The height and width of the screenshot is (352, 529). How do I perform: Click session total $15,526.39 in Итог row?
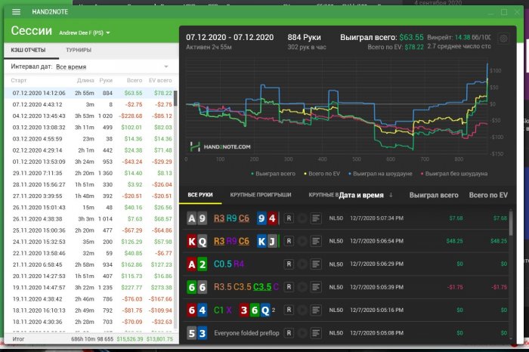click(130, 339)
